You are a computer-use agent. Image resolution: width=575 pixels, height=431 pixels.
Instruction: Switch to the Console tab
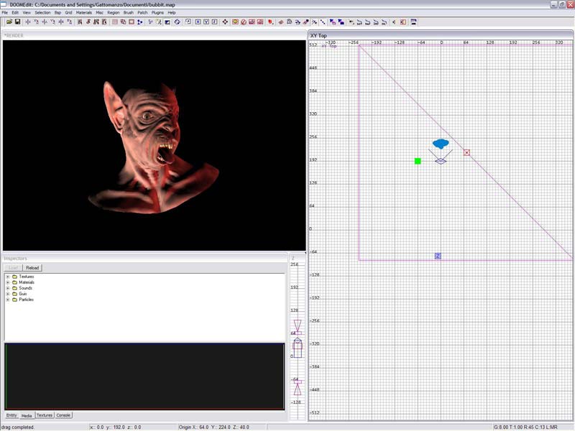[63, 415]
